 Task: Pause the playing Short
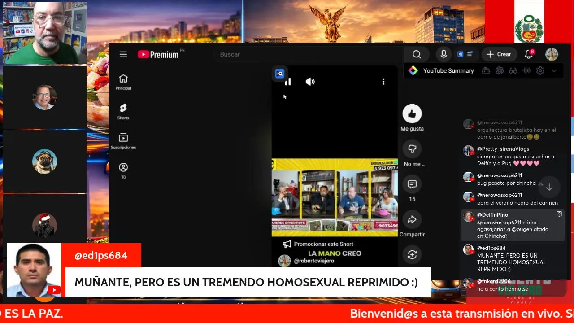(288, 82)
